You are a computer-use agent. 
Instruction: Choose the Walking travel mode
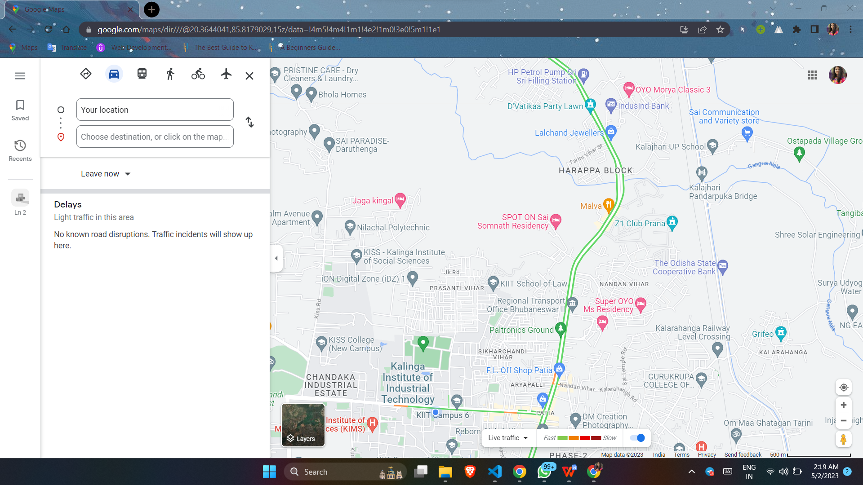(170, 74)
